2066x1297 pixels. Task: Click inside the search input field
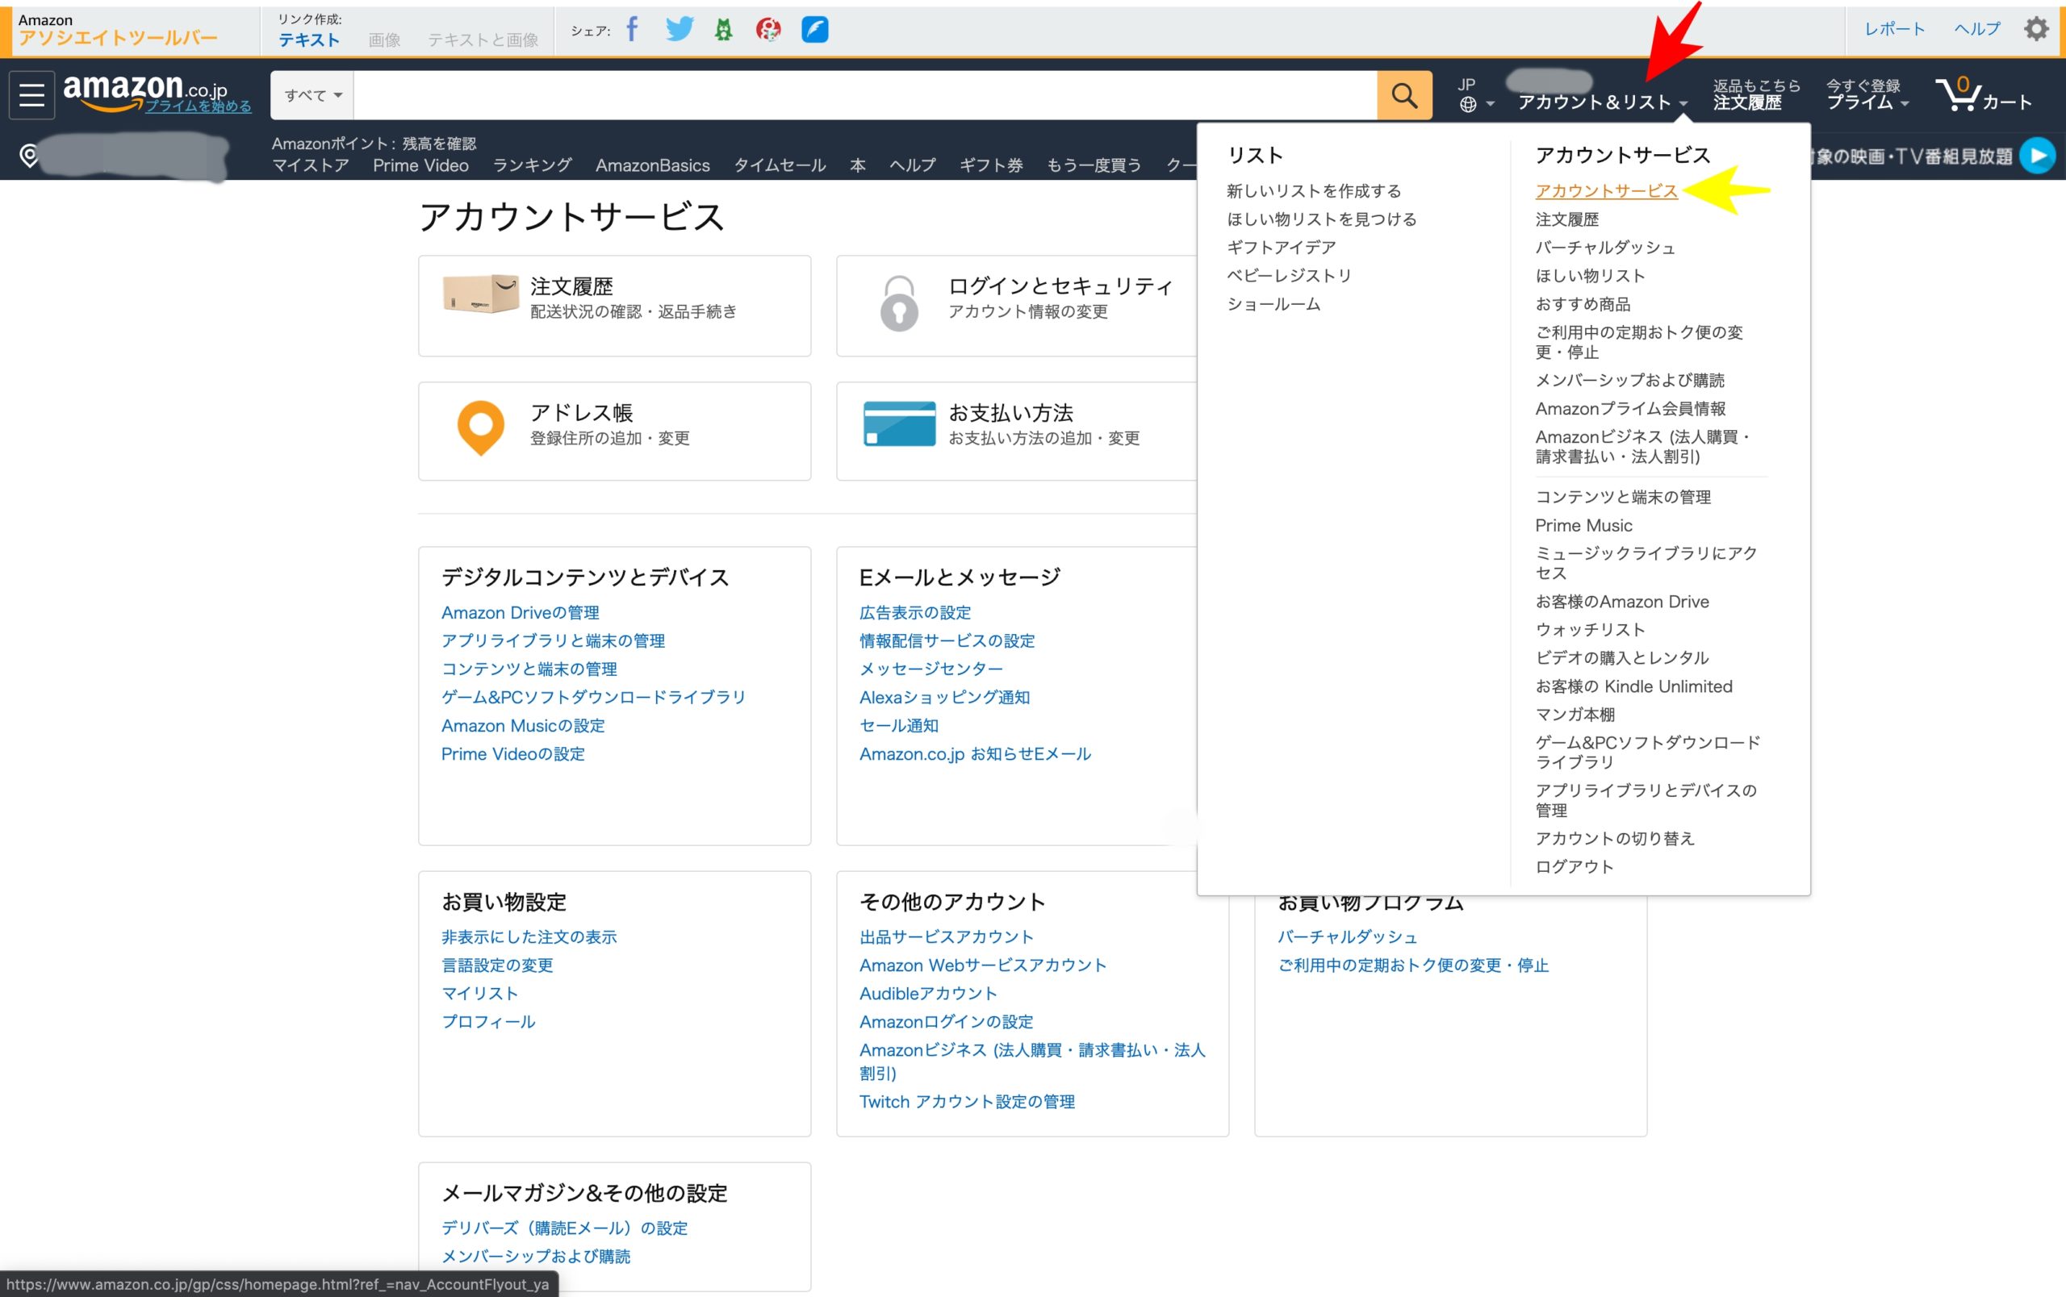858,94
